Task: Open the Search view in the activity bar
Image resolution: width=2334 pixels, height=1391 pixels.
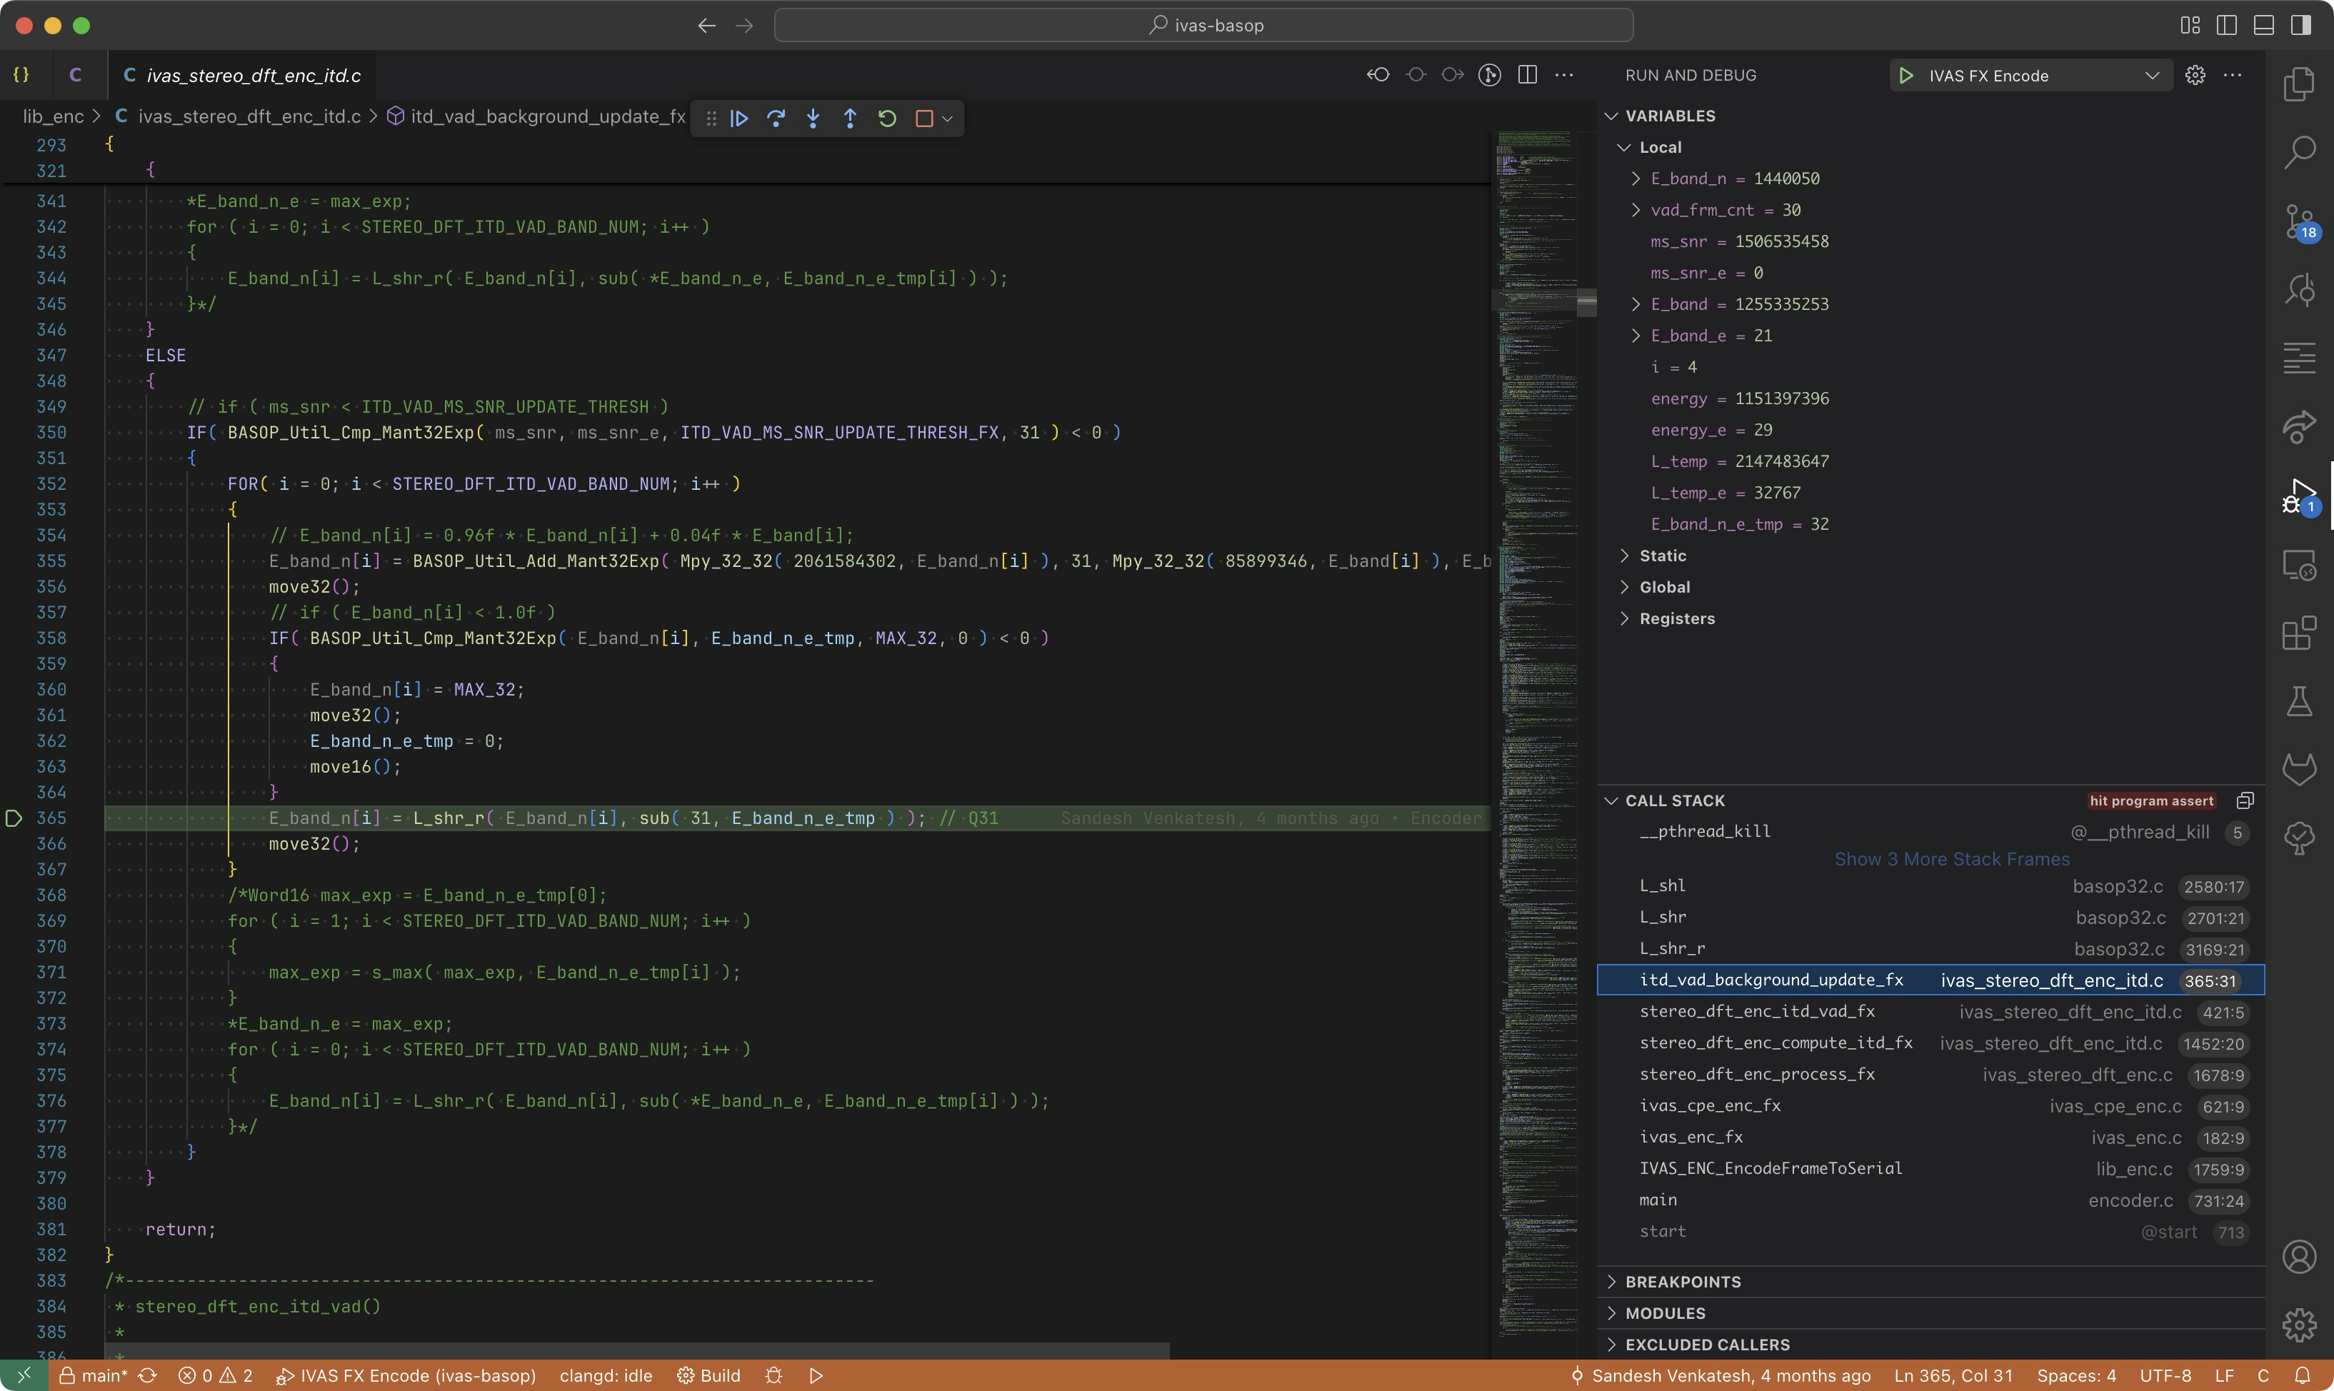Action: tap(2299, 152)
